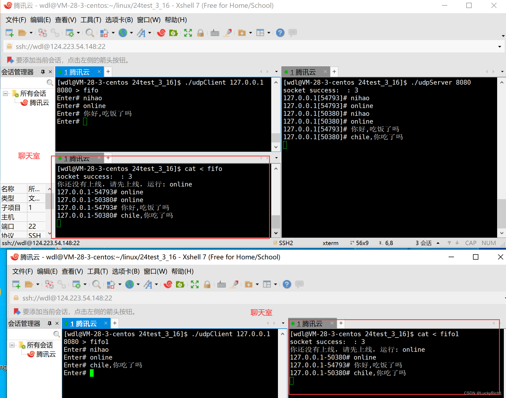The width and height of the screenshot is (506, 398).
Task: Click layout icon in top window toolbar
Action: [260, 33]
